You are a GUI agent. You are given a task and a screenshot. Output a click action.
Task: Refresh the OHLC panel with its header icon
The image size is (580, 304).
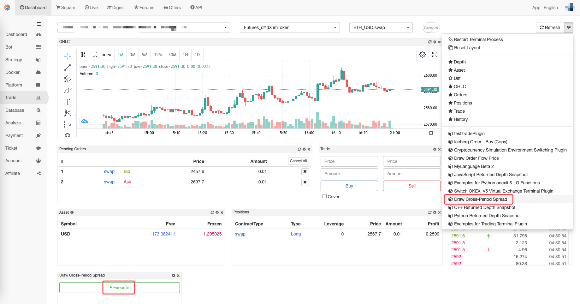coord(430,42)
